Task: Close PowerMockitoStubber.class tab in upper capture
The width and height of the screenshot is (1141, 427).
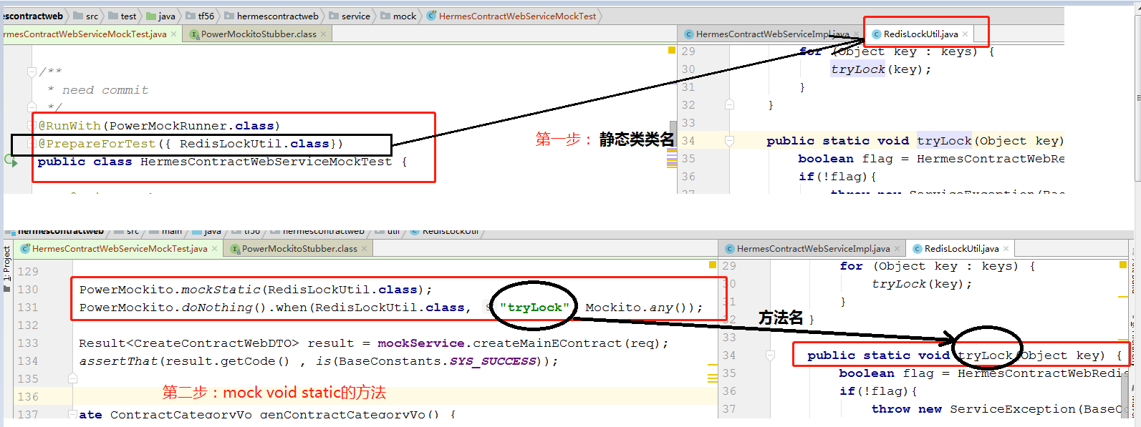Action: click(x=323, y=34)
